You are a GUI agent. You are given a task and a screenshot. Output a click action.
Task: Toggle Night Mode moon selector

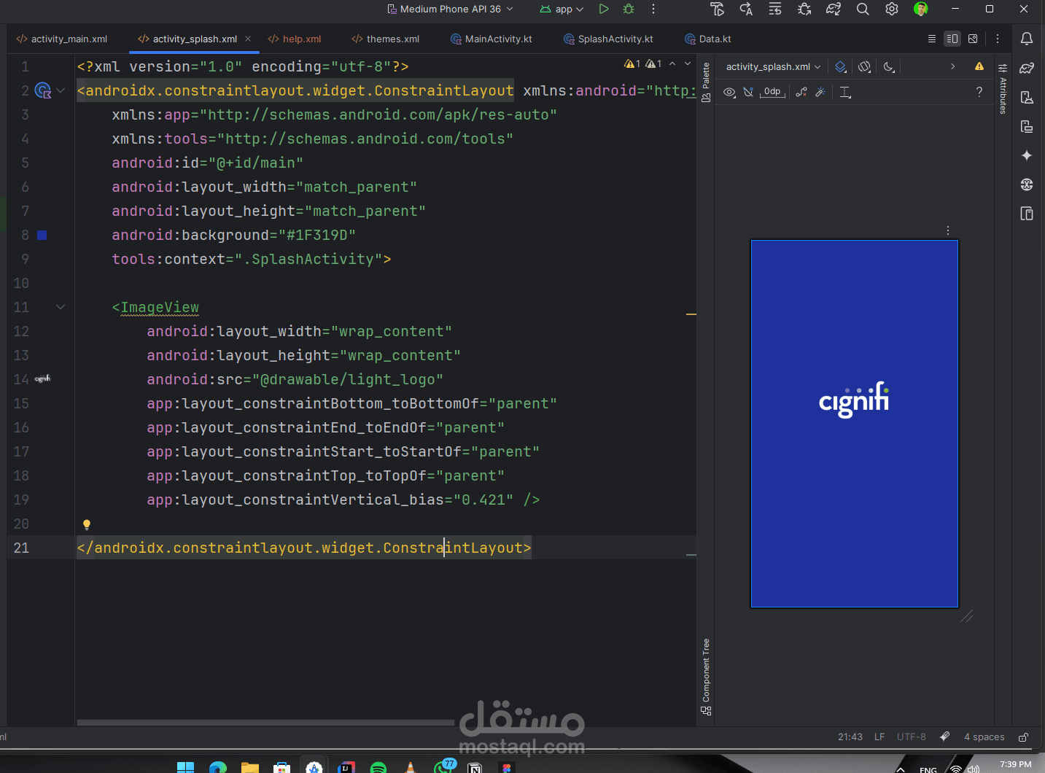click(x=889, y=66)
